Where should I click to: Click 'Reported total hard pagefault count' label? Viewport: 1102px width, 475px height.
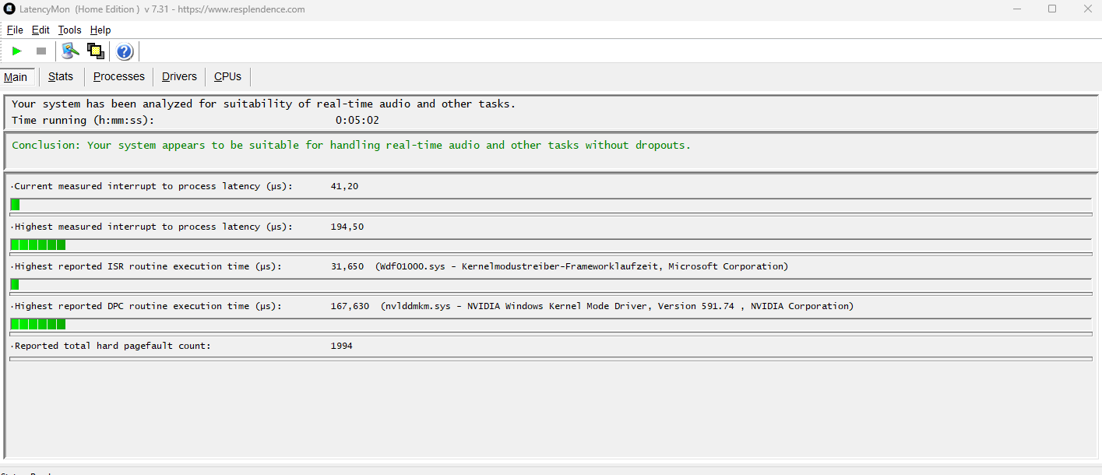112,346
